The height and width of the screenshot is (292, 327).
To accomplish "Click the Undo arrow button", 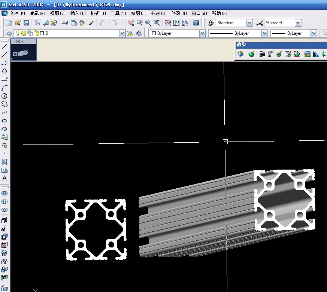I will [x=102, y=23].
